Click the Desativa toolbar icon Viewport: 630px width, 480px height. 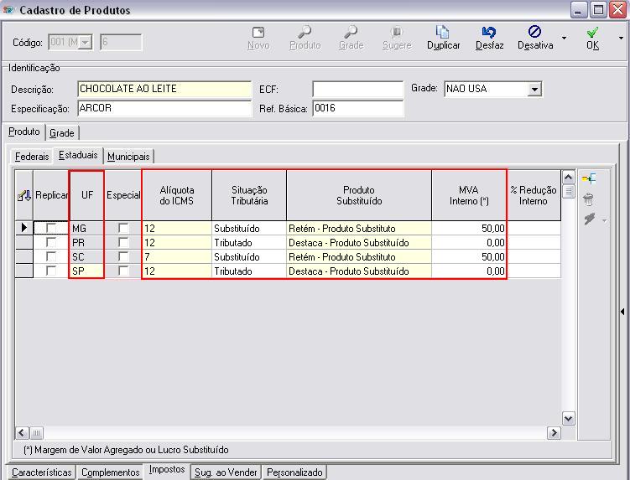534,32
